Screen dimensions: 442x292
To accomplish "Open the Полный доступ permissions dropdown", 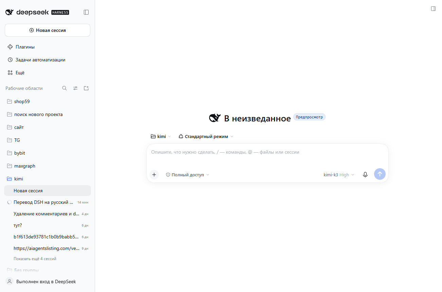I will tap(187, 175).
